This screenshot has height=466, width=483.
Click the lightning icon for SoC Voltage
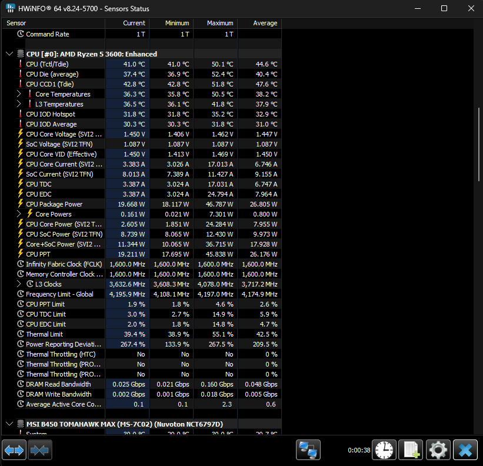coord(21,144)
